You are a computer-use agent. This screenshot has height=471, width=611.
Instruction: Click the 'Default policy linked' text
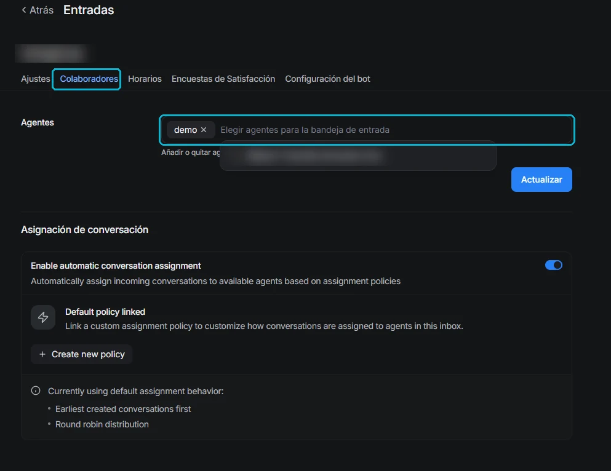(x=105, y=312)
